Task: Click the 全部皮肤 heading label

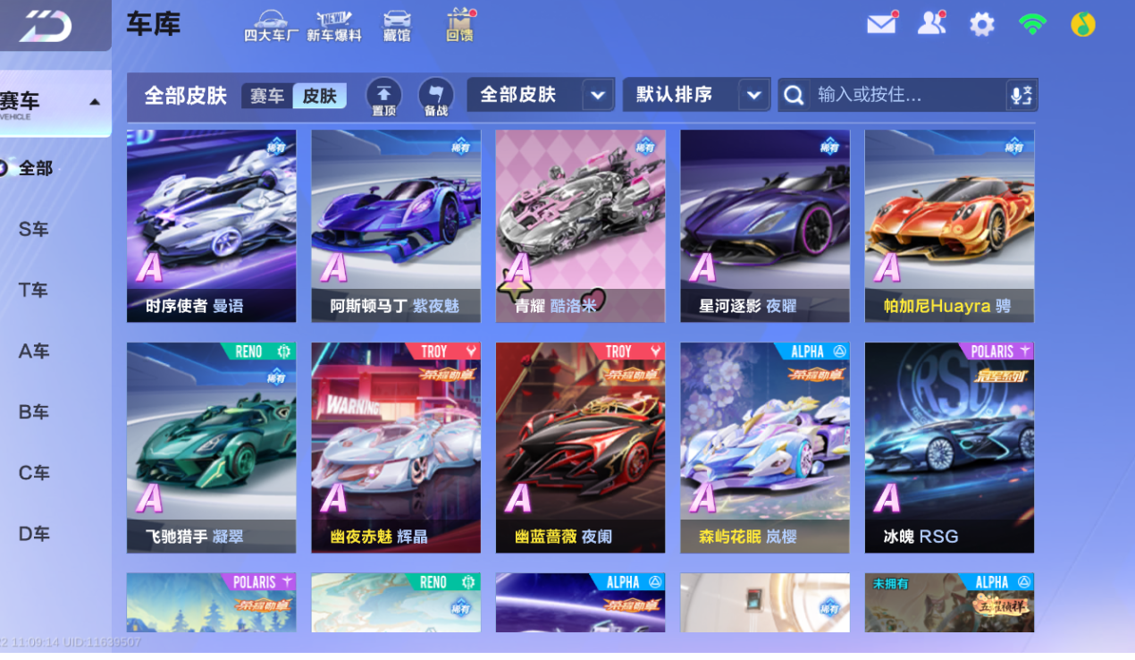Action: 186,96
